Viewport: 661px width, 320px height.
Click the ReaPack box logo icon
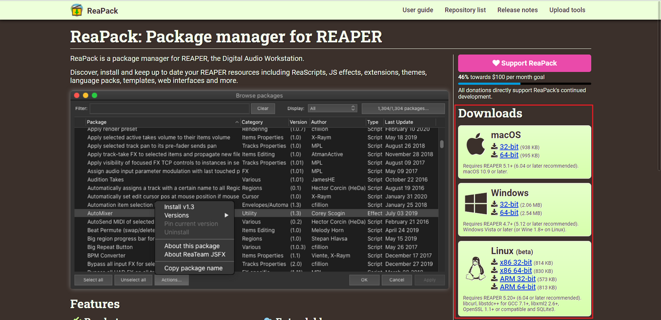76,10
